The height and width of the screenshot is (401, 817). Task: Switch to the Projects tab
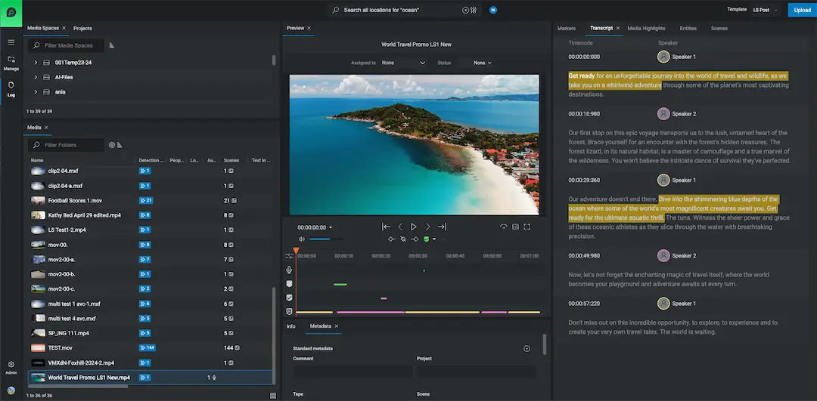(82, 28)
